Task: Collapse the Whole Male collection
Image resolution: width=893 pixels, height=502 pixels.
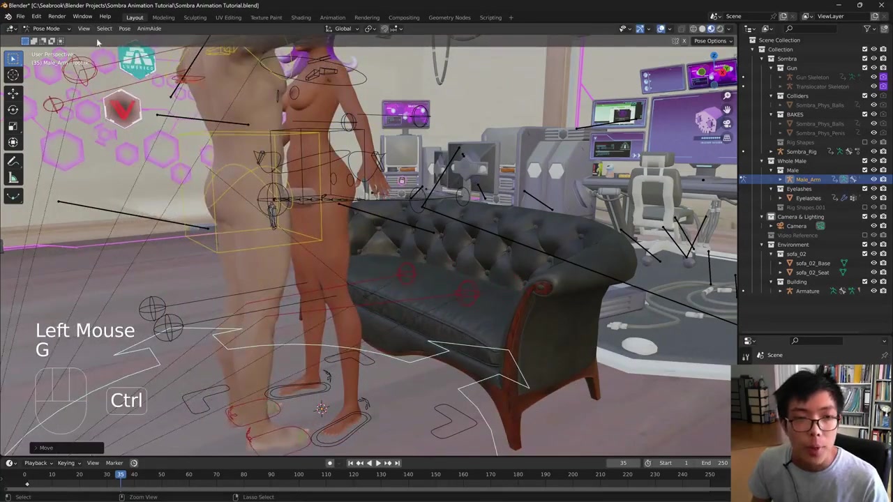Action: pos(762,161)
